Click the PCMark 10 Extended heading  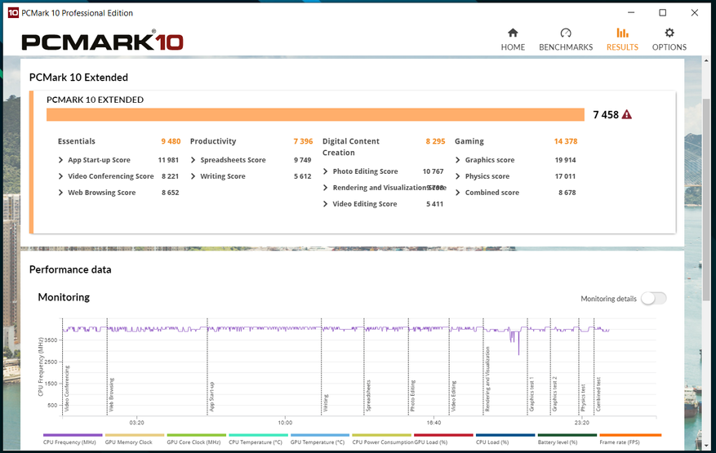[78, 78]
